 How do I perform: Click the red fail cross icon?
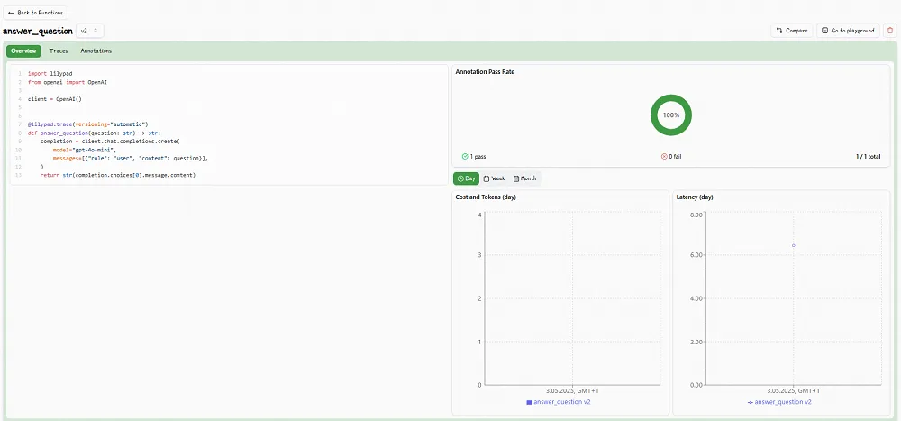pos(664,156)
